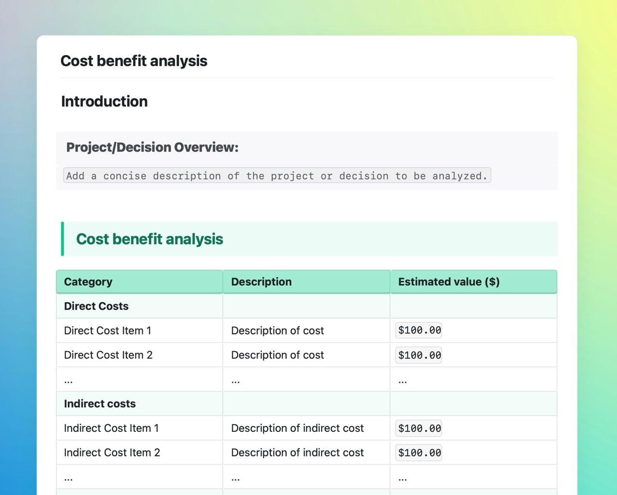Select the Indirect Cost Item 1 cell
Image resolution: width=617 pixels, height=495 pixels.
(111, 428)
